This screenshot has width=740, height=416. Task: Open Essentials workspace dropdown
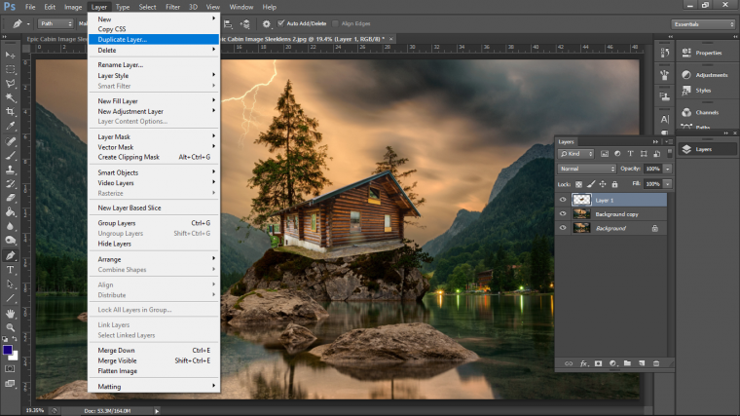pyautogui.click(x=703, y=24)
